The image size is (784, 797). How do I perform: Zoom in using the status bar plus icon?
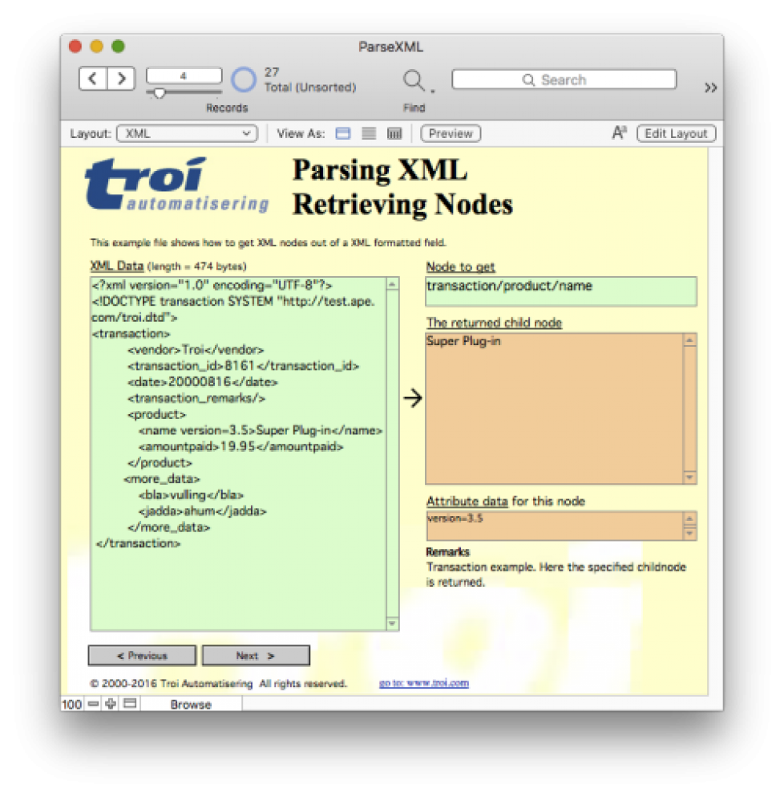(x=111, y=704)
